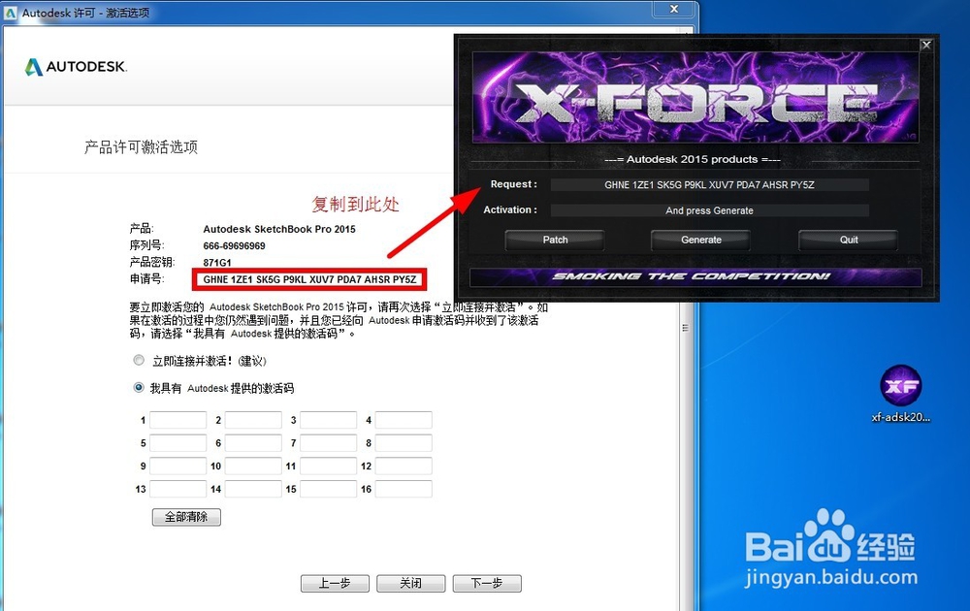
Task: Click the request code text GHNE 1ZE1 SK5G in Autodesk window
Action: (242, 279)
